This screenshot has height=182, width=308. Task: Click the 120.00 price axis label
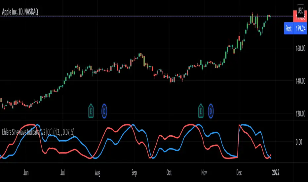tap(300, 114)
